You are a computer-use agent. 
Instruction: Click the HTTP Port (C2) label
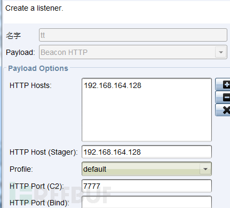coord(37,186)
